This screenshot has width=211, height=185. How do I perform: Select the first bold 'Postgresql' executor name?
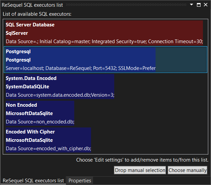point(18,52)
